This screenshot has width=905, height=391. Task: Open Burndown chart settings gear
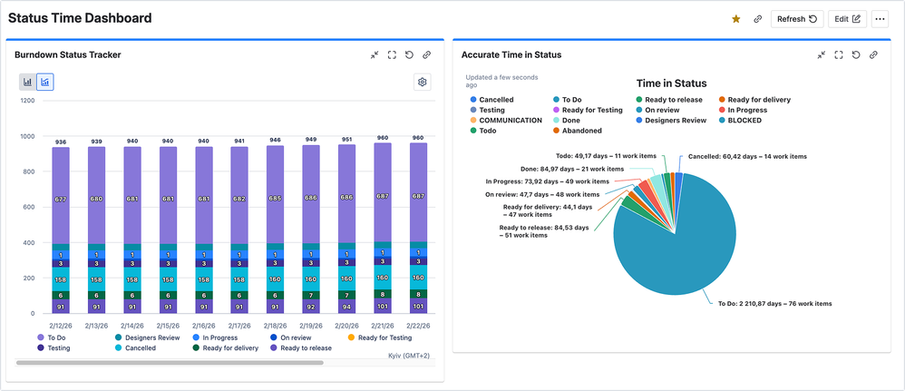click(x=422, y=83)
